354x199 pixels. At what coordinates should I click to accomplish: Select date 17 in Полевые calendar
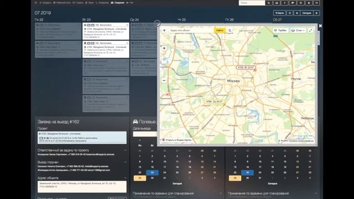point(165,167)
